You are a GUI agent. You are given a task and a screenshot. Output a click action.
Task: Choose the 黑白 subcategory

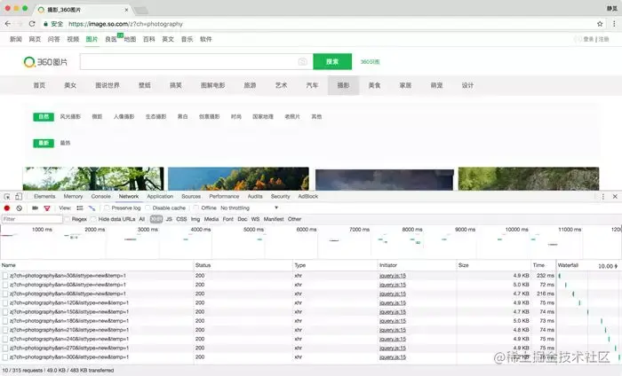click(182, 116)
